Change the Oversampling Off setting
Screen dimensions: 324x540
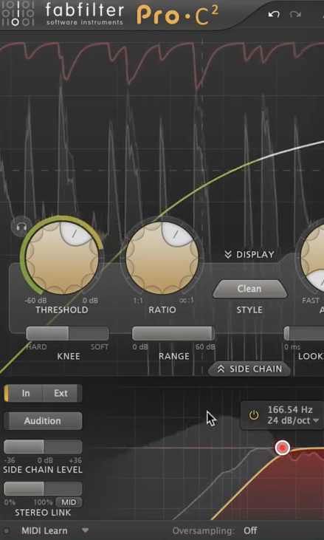250,530
